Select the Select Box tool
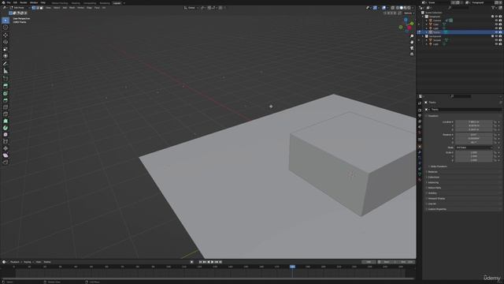 [6, 21]
